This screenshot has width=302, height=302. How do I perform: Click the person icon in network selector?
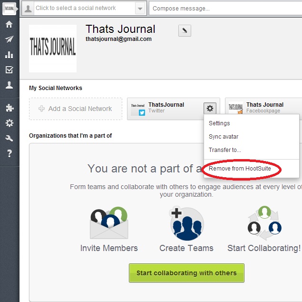pyautogui.click(x=28, y=9)
